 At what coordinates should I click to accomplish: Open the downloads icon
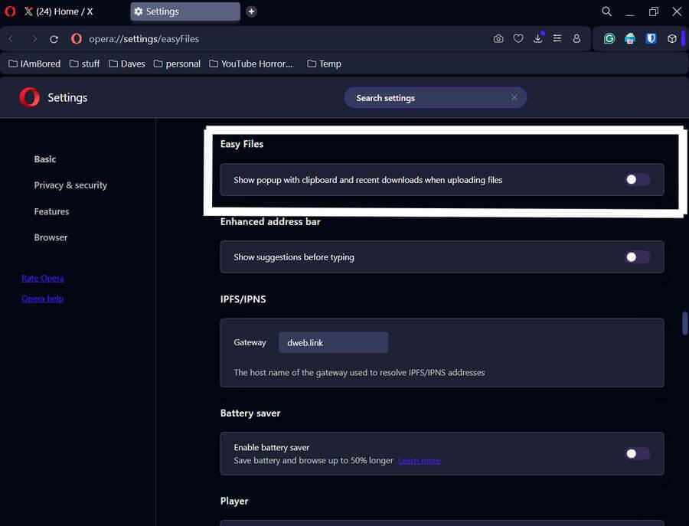[538, 39]
